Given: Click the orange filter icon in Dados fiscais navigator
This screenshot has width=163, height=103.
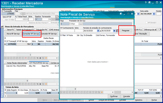Looking at the screenshot, I should [x=46, y=58].
